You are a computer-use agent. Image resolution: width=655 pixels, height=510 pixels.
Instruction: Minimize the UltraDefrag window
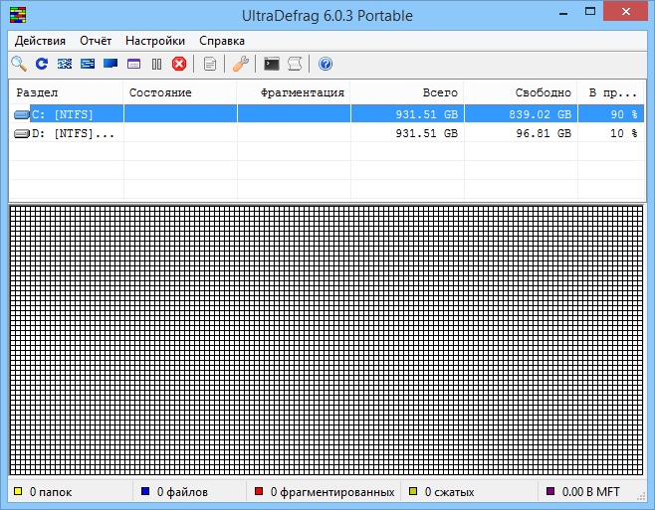(x=563, y=13)
